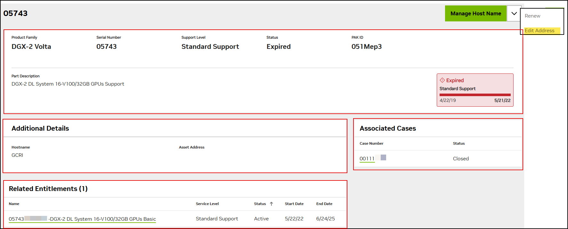This screenshot has height=229, width=568.
Task: Click the Manage Host Name button
Action: coord(475,13)
